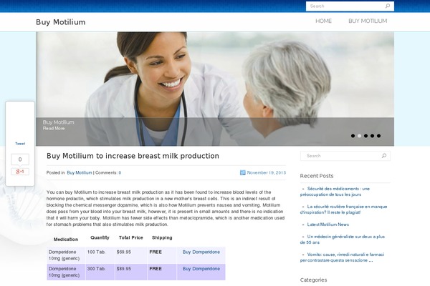The image size is (430, 286).
Task: Select the fourth slider dot
Action: click(x=372, y=136)
